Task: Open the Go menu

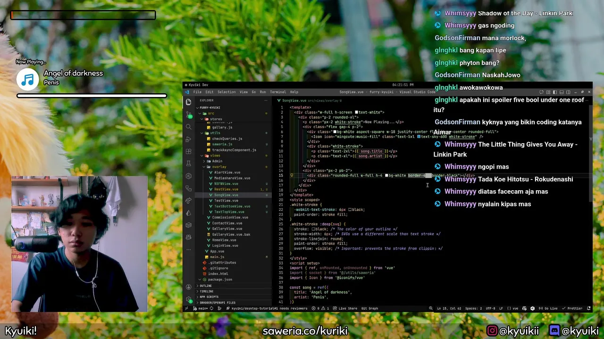Action: point(254,92)
